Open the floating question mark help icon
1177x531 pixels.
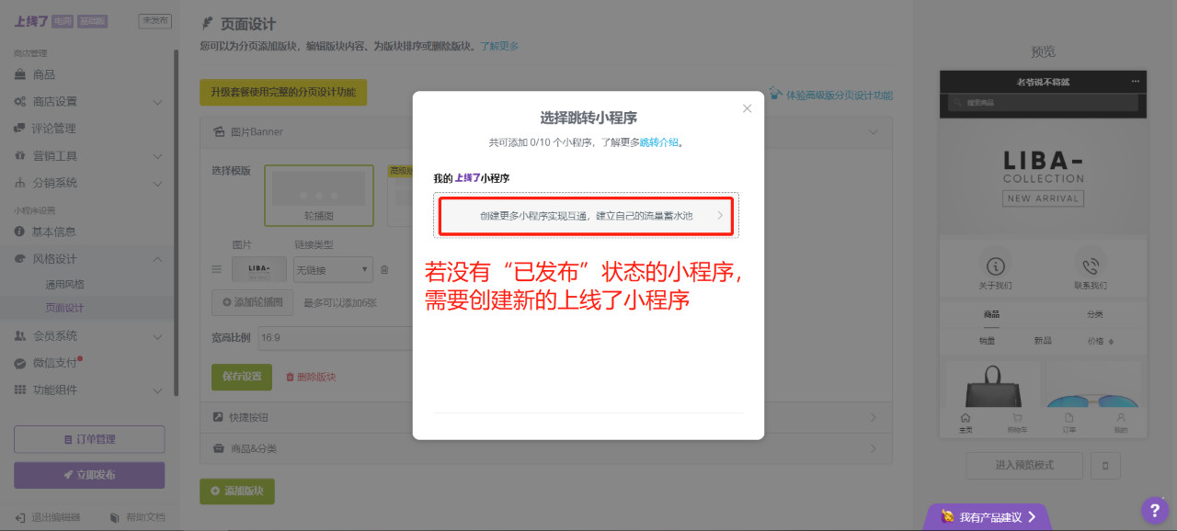pyautogui.click(x=1155, y=510)
